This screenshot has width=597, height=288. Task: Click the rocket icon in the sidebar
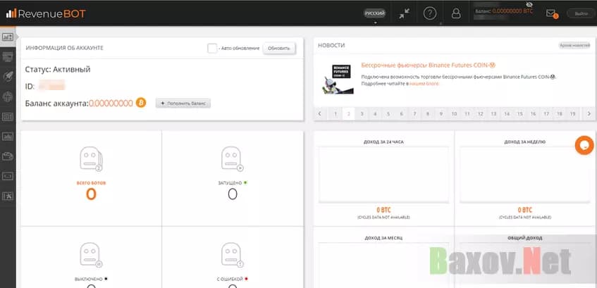[x=8, y=76]
